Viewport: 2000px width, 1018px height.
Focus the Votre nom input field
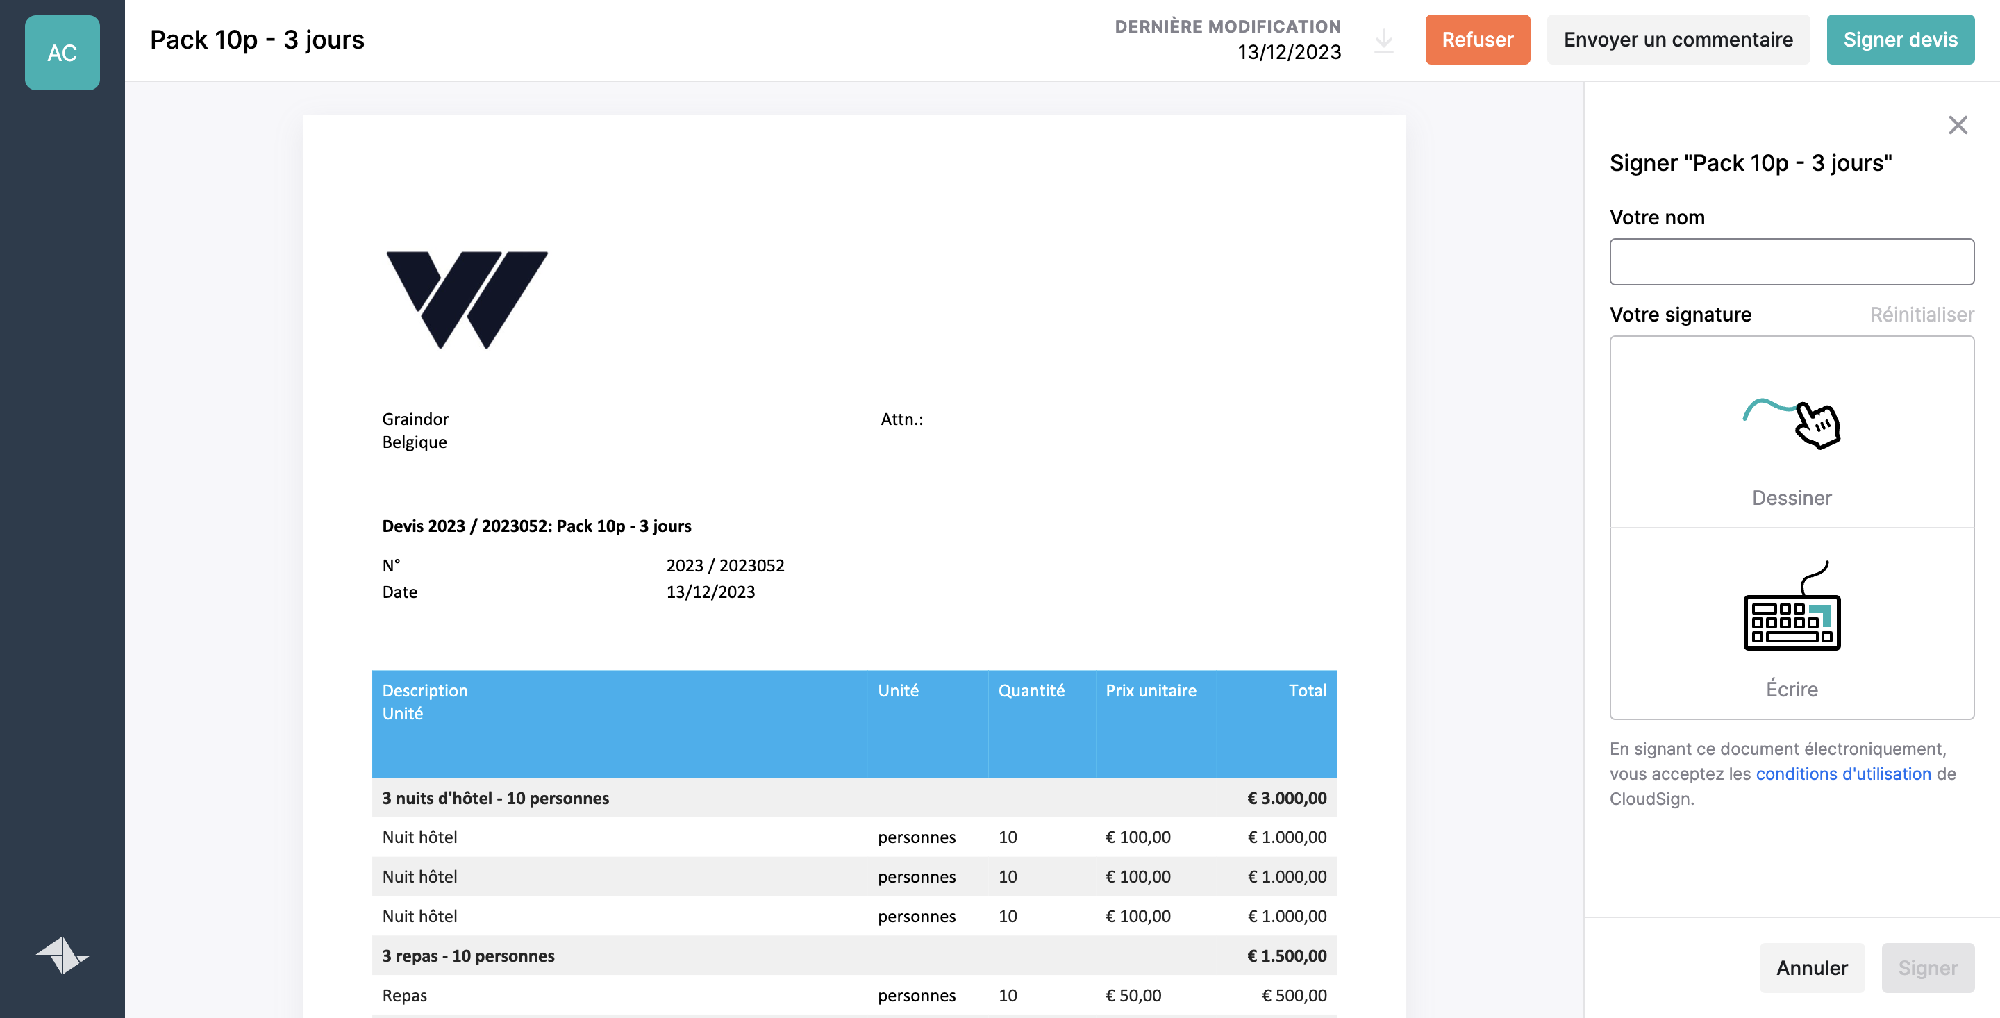tap(1792, 262)
